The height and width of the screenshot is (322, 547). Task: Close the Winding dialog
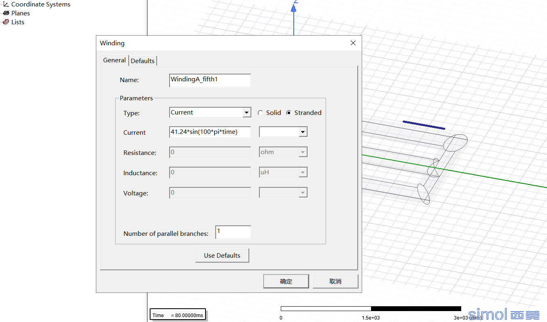353,43
